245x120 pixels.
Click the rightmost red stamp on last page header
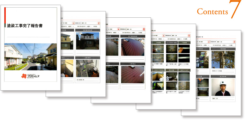234,42
